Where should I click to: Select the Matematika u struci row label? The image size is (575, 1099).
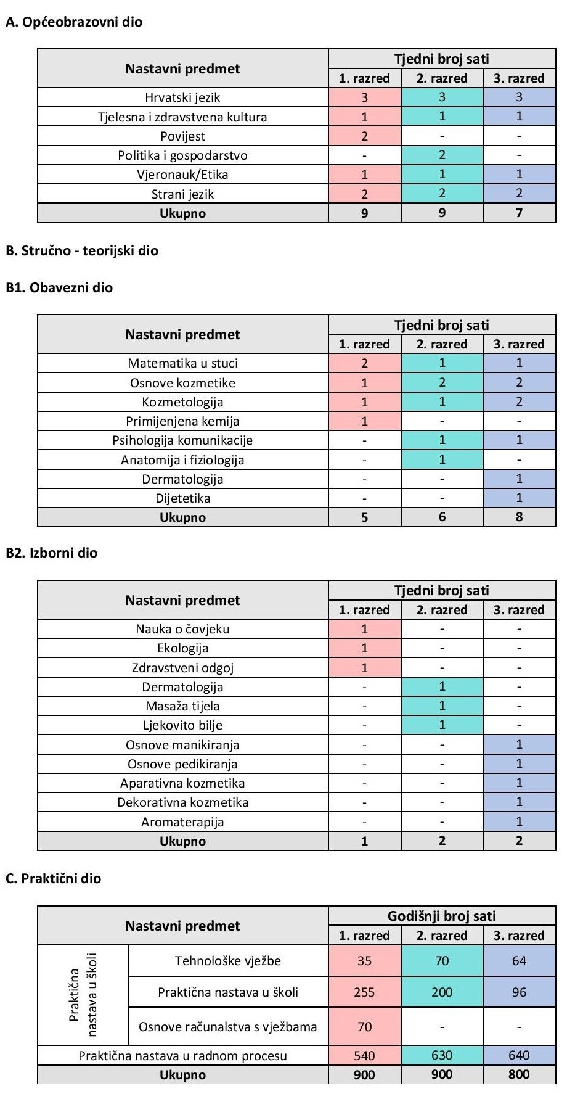[182, 363]
